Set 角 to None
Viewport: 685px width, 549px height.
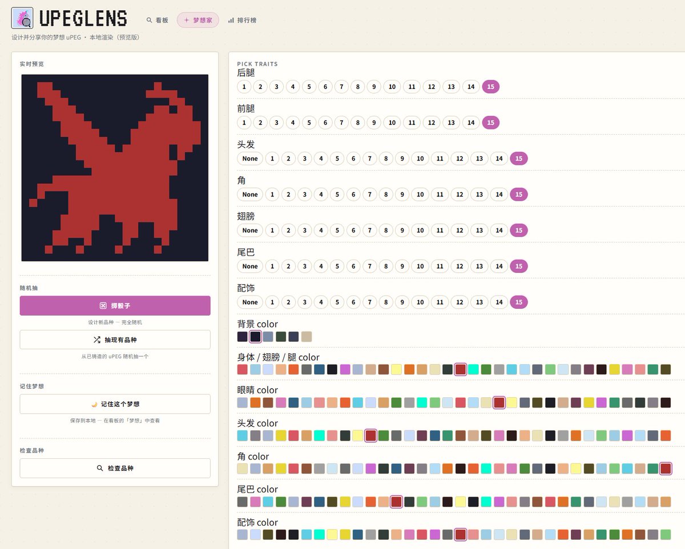(x=250, y=195)
